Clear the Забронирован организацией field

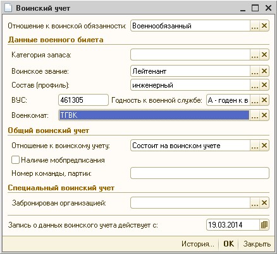264,203
